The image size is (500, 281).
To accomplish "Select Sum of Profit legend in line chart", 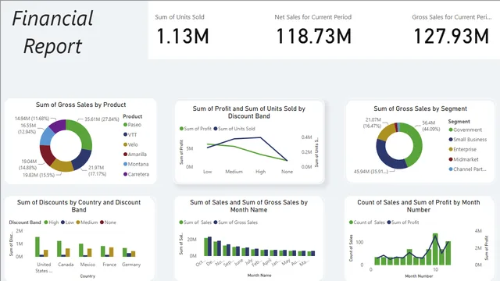I will tap(195, 129).
